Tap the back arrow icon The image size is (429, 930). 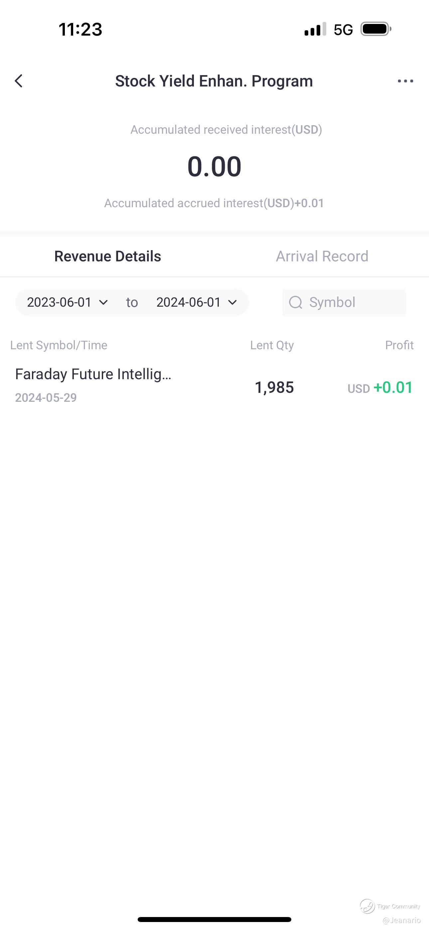19,81
